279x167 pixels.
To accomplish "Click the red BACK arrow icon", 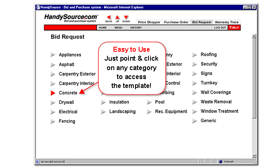I will coord(109,18).
